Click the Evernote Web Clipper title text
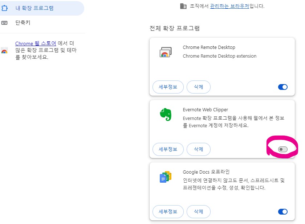The width and height of the screenshot is (305, 224). (x=206, y=110)
